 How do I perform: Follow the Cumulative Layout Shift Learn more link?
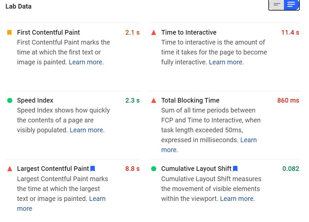click(x=237, y=199)
